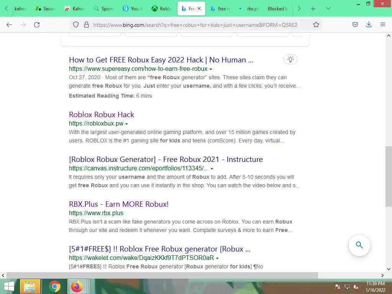Click the horizontal scrollbar right arrow
Image resolution: width=392 pixels, height=294 pixels.
382,275
